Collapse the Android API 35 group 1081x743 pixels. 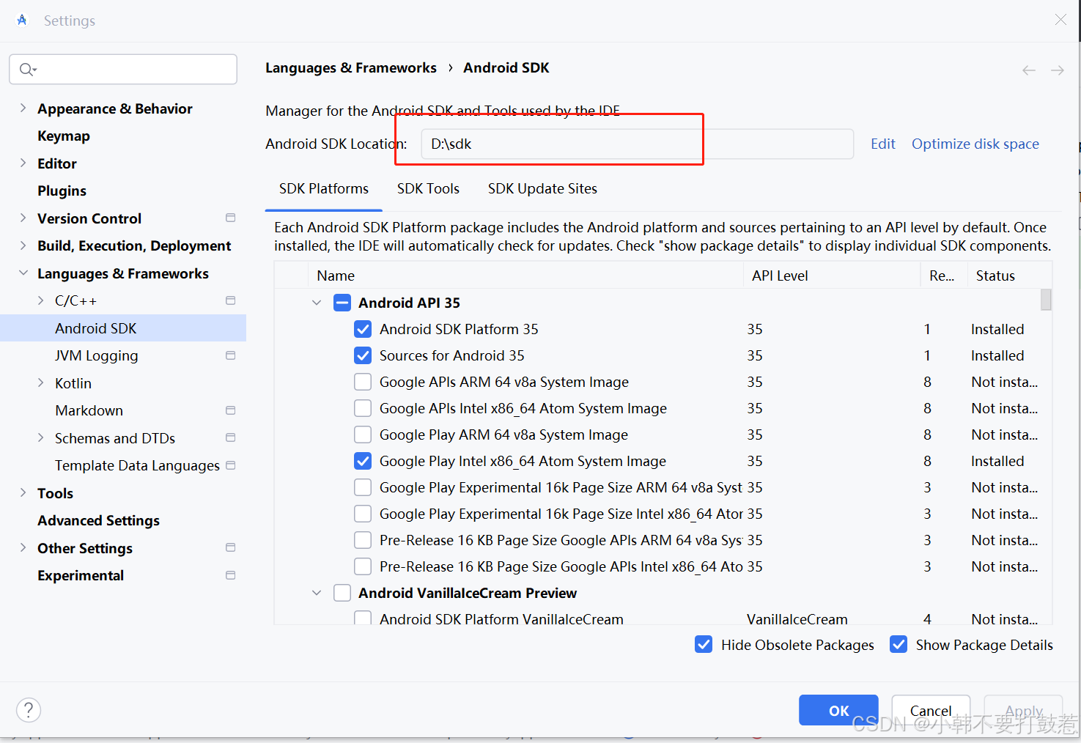tap(316, 302)
